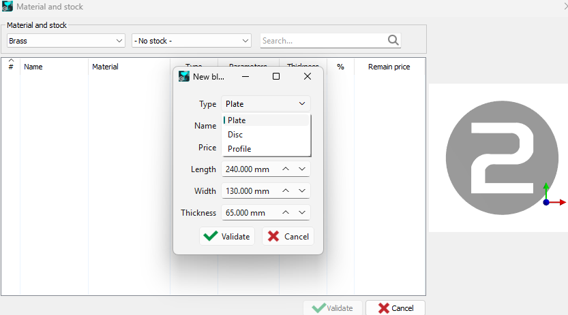This screenshot has height=315, width=568.
Task: Increase the Length value with up arrow
Action: point(286,169)
